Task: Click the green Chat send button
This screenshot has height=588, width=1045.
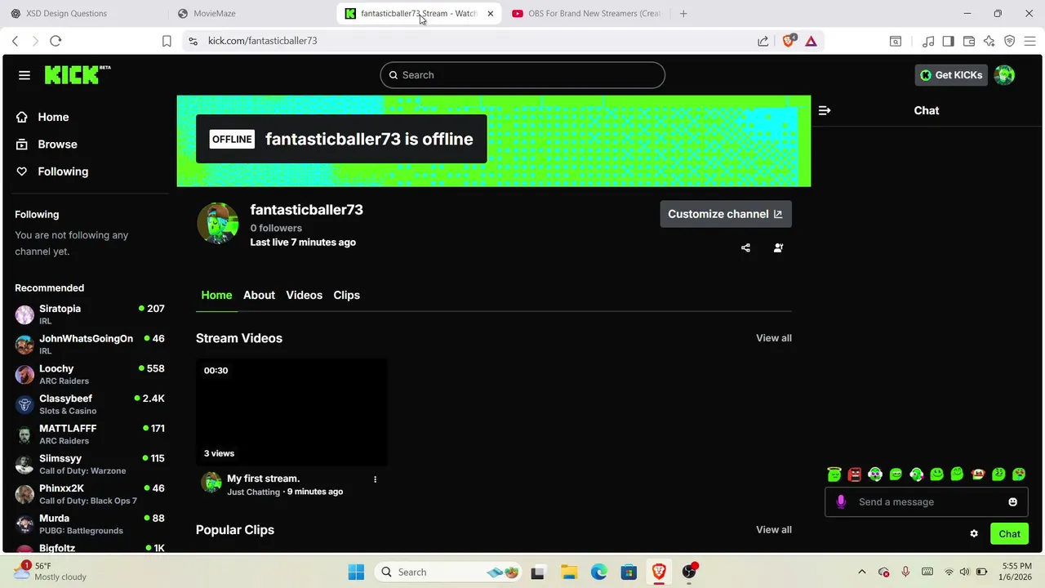Action: click(1009, 534)
